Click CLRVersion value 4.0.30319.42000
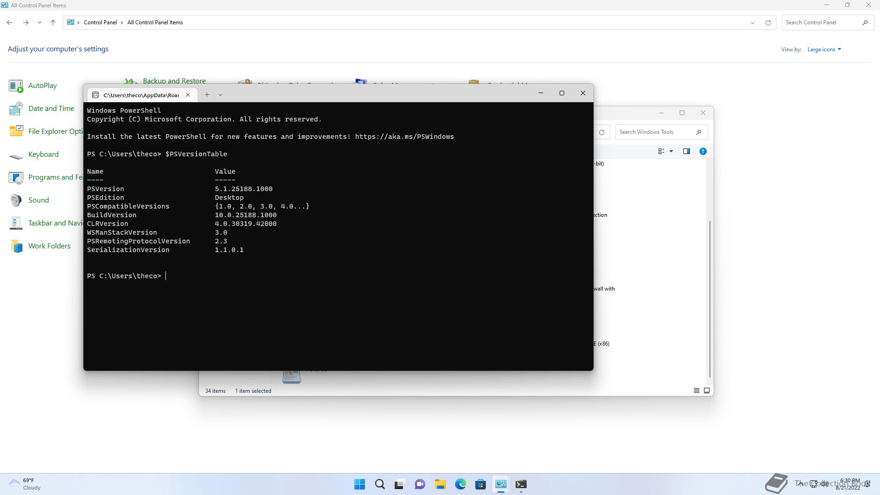 point(246,224)
